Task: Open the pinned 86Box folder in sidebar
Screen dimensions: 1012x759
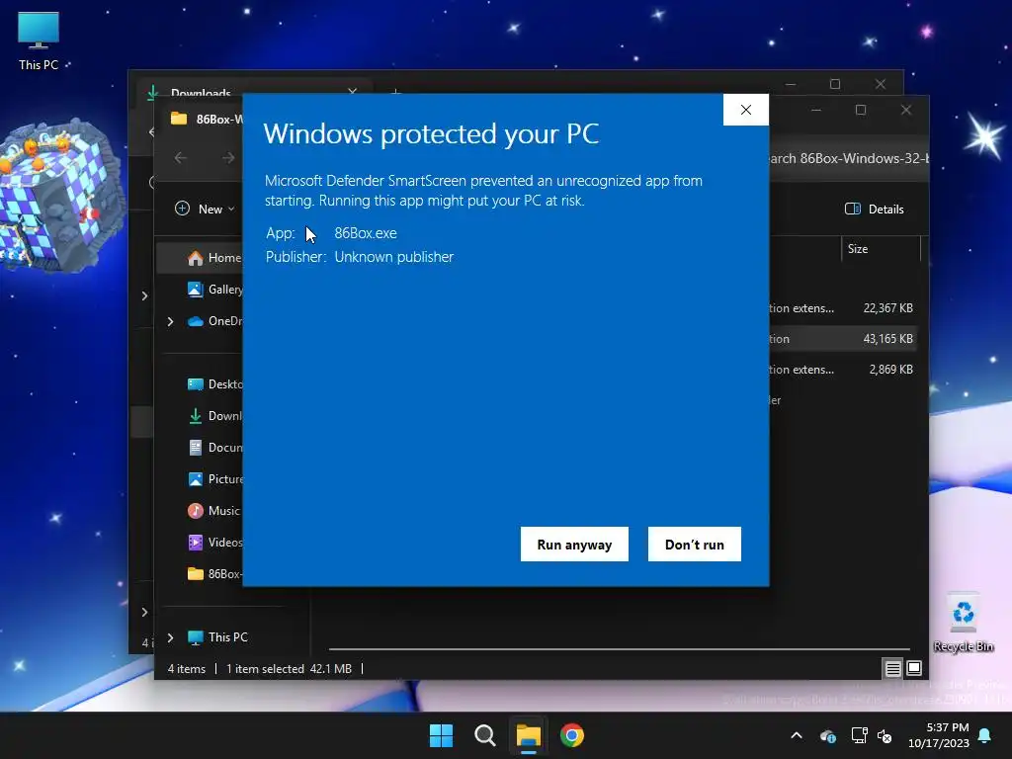Action: (214, 574)
